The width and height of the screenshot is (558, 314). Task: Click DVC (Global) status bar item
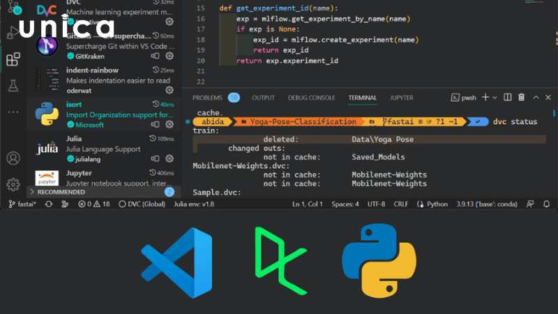[x=142, y=204]
